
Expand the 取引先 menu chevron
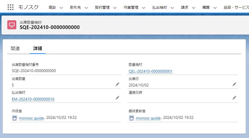[x=86, y=8]
